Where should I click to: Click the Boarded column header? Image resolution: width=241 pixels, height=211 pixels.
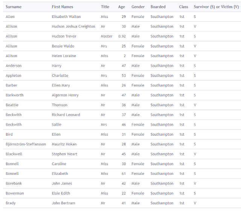point(157,7)
